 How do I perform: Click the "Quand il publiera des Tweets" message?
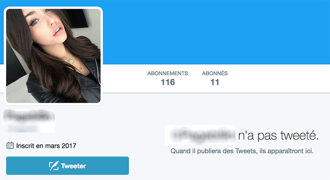tap(214, 151)
